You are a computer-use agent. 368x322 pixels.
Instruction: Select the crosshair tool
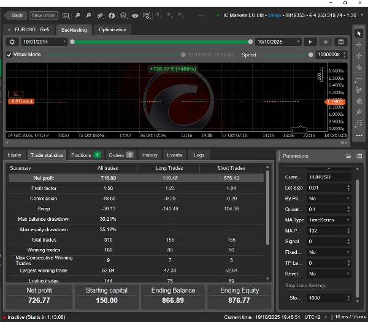[359, 45]
